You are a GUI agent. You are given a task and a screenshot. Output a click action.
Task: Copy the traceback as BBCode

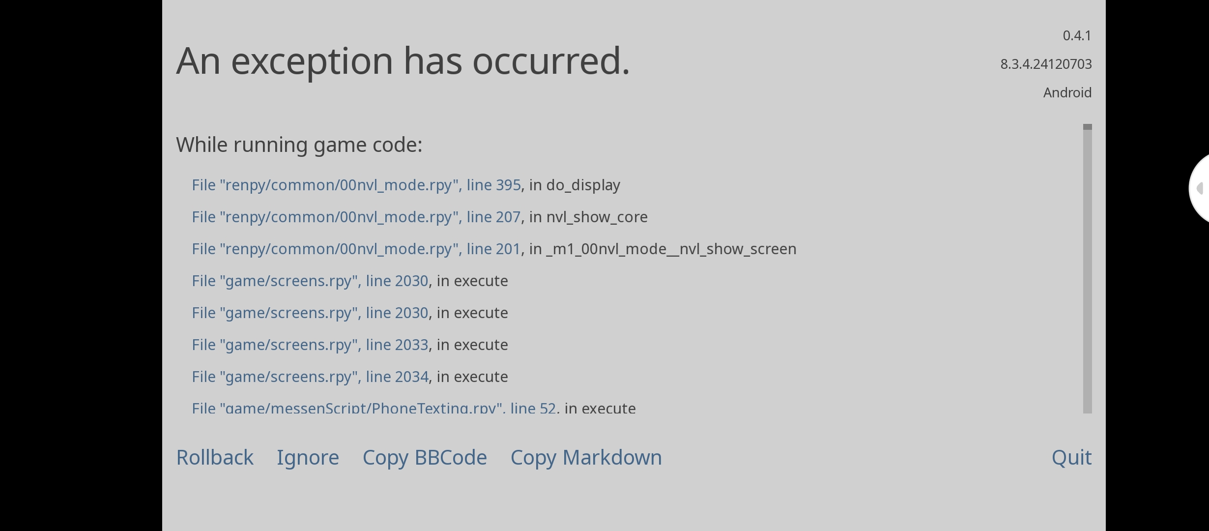[425, 457]
